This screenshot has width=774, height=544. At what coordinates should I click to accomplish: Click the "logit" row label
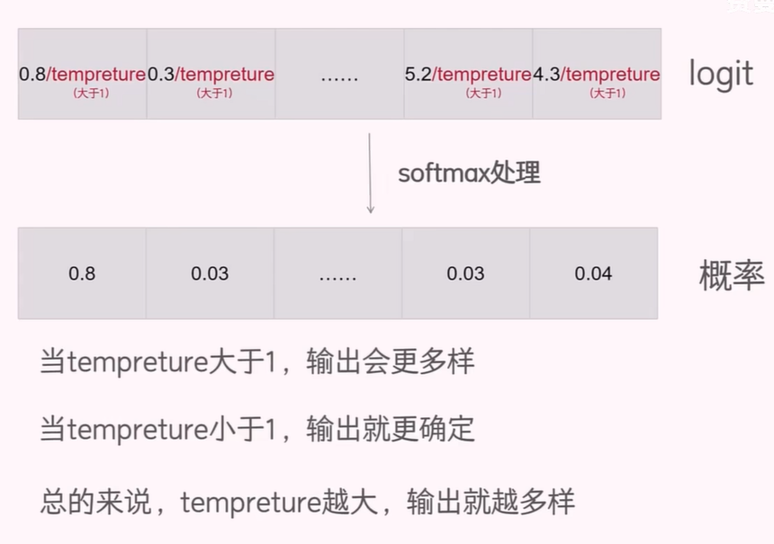coord(721,74)
